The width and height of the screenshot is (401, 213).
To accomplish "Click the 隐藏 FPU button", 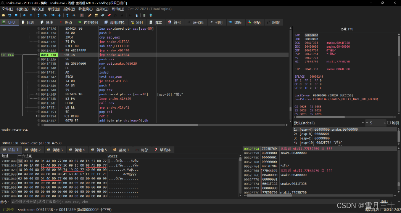I will click(x=346, y=29).
